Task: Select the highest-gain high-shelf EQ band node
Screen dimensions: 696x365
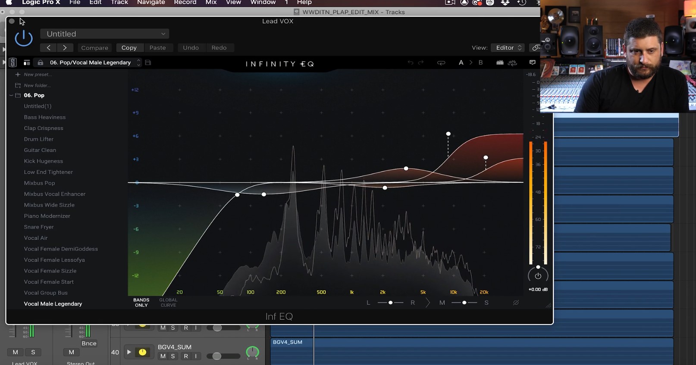Action: point(448,134)
